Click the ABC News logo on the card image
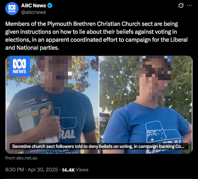The height and width of the screenshot is (179, 198). (20, 66)
